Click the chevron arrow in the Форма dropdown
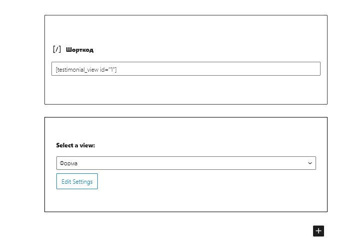The image size is (356, 238). tap(310, 163)
